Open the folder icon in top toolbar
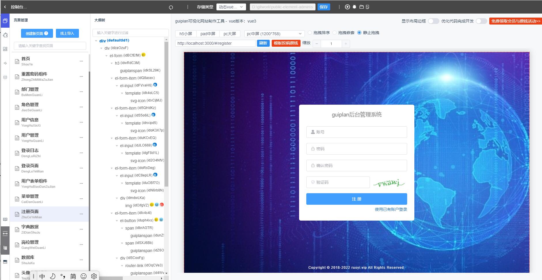The image size is (542, 280). click(x=361, y=7)
